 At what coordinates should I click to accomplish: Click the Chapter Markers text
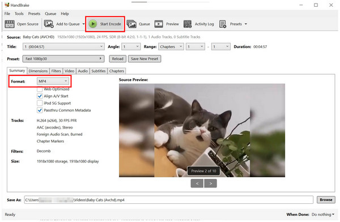click(x=50, y=141)
